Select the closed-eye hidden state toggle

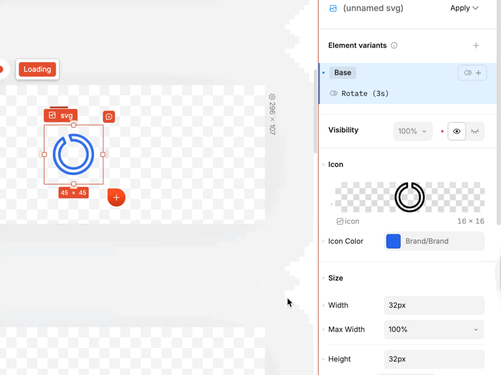(x=475, y=131)
